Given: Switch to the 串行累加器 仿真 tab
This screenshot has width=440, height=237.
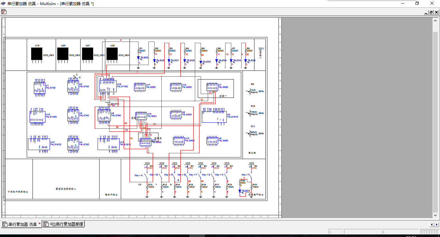Looking at the screenshot, I should [x=22, y=224].
